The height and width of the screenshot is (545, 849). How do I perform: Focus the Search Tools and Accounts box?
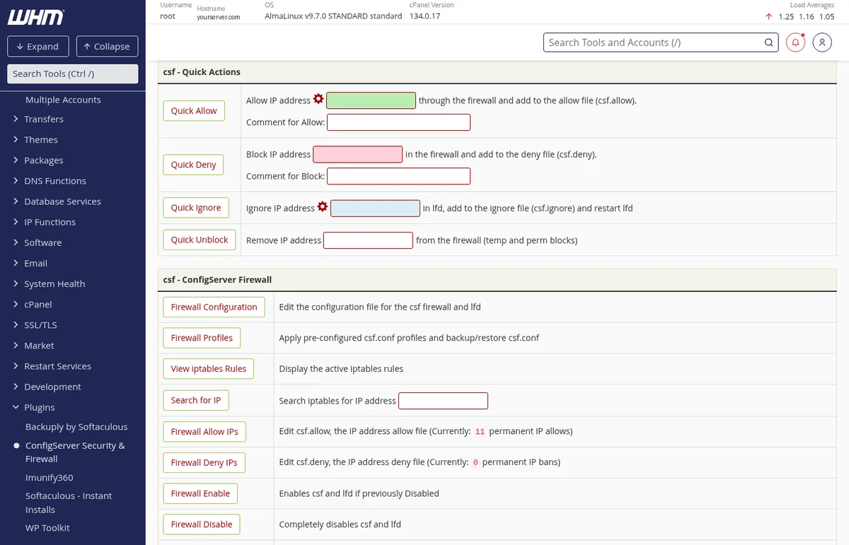point(661,42)
